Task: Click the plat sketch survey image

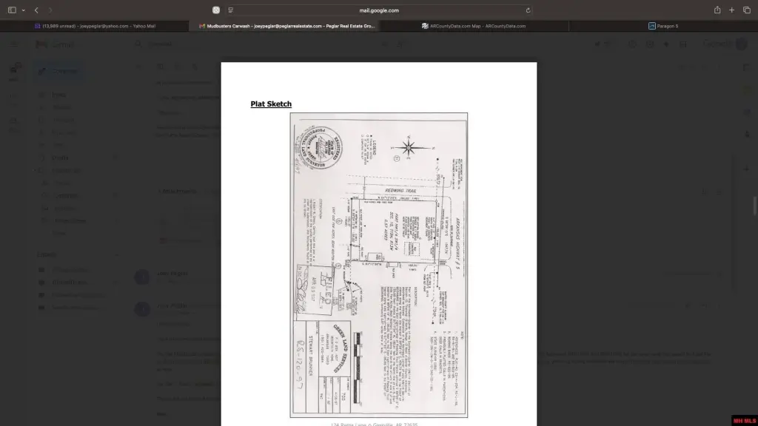Action: 378,265
